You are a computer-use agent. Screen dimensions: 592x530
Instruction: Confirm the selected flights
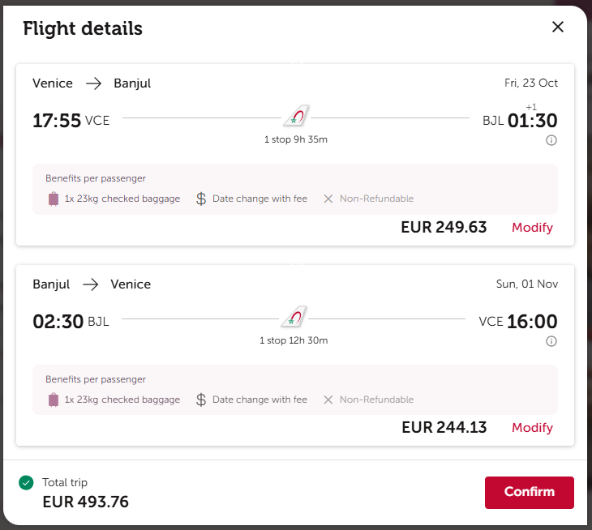(530, 492)
